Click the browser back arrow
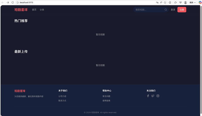Viewport: 202px width, 116px height. [x=3, y=2]
